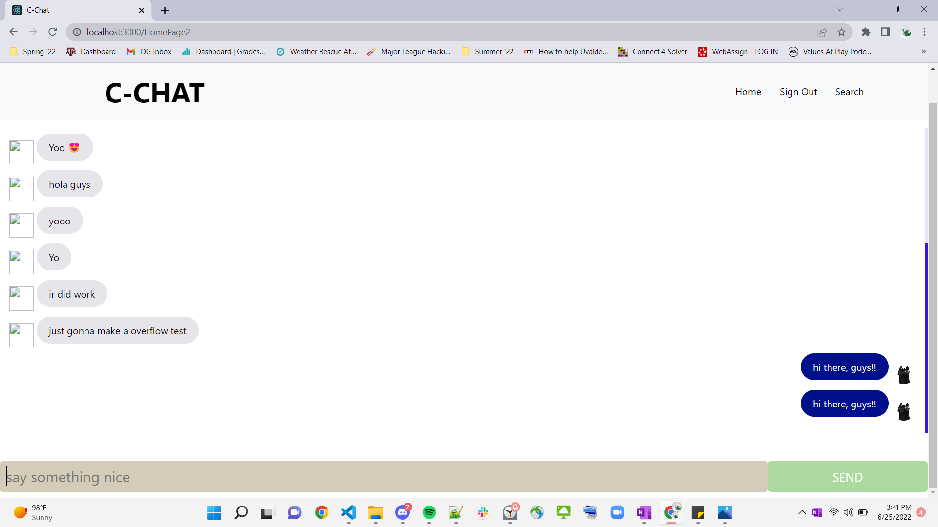Image resolution: width=938 pixels, height=527 pixels.
Task: Open Chrome's three-dot menu
Action: (x=924, y=32)
